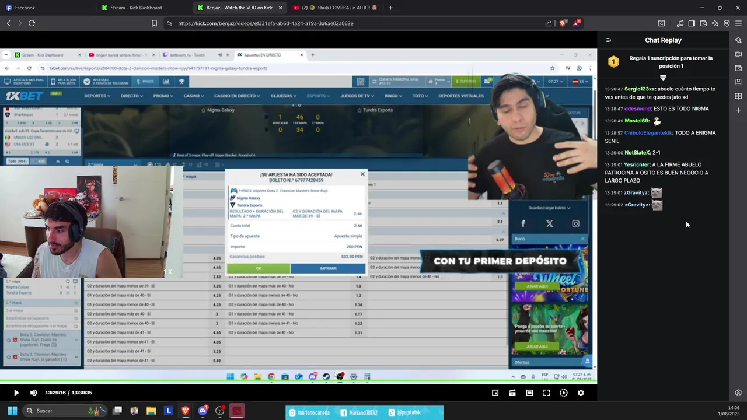Open the browser main menu
The height and width of the screenshot is (420, 747).
(738, 23)
